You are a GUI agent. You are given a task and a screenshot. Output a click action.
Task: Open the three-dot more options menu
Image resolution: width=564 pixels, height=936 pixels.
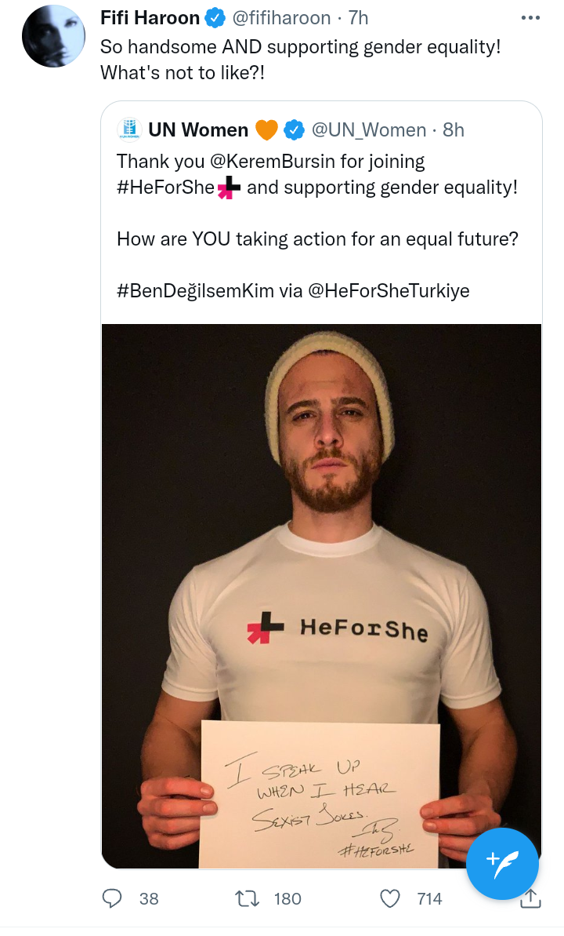tap(530, 18)
